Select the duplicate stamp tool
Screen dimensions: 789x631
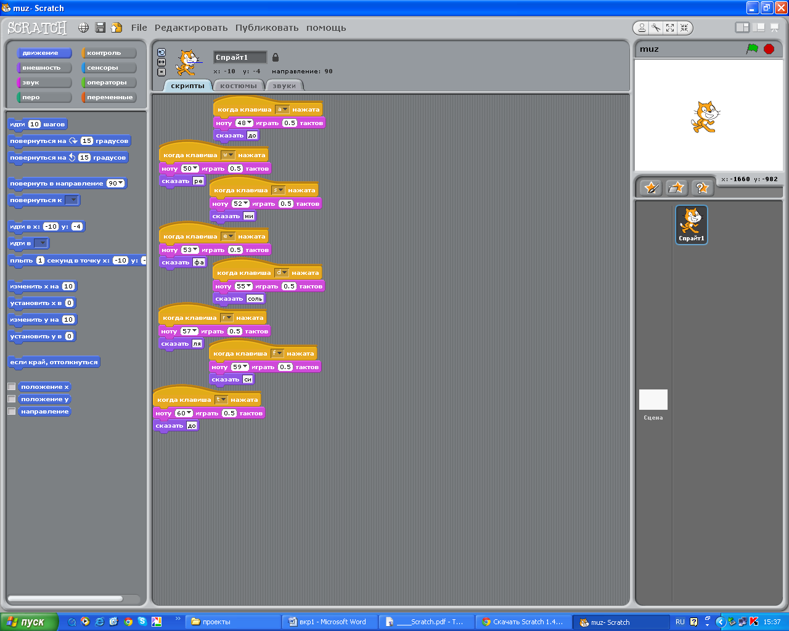point(642,28)
